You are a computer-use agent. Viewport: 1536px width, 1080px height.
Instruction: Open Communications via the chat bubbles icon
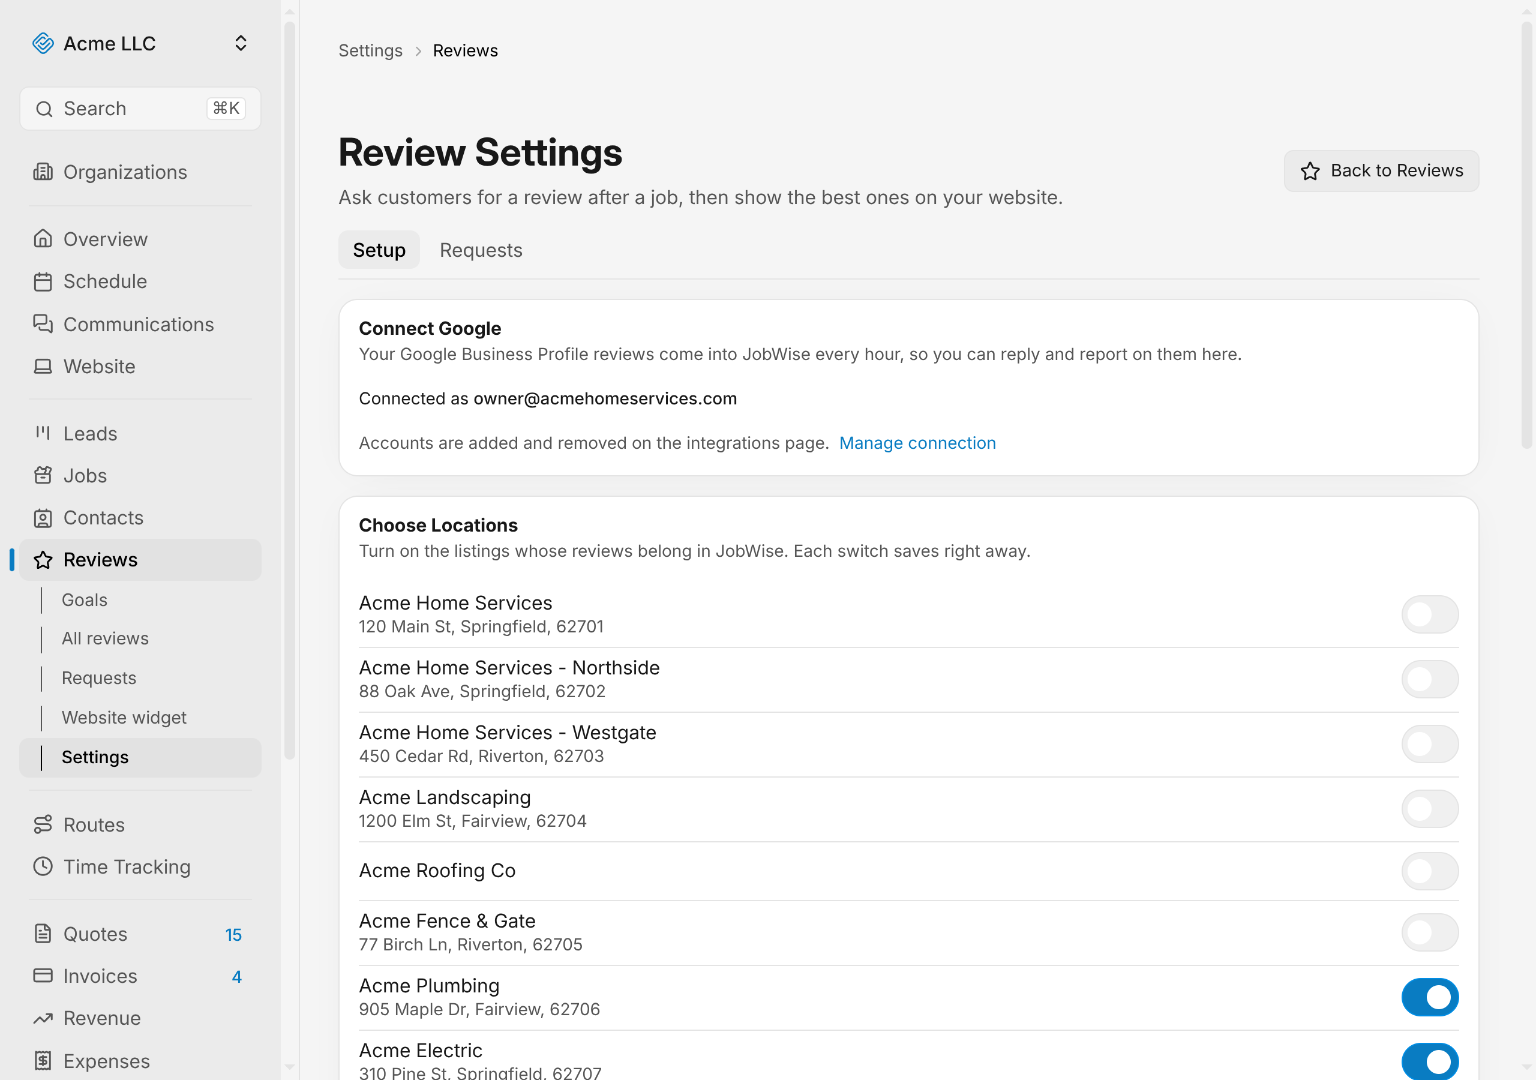43,324
